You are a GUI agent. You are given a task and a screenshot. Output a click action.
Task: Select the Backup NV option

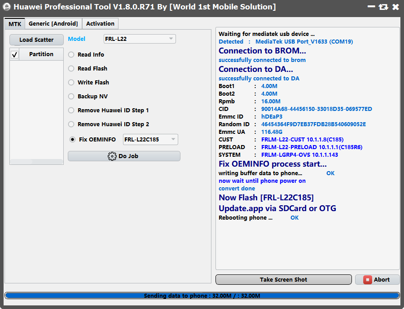coord(71,97)
